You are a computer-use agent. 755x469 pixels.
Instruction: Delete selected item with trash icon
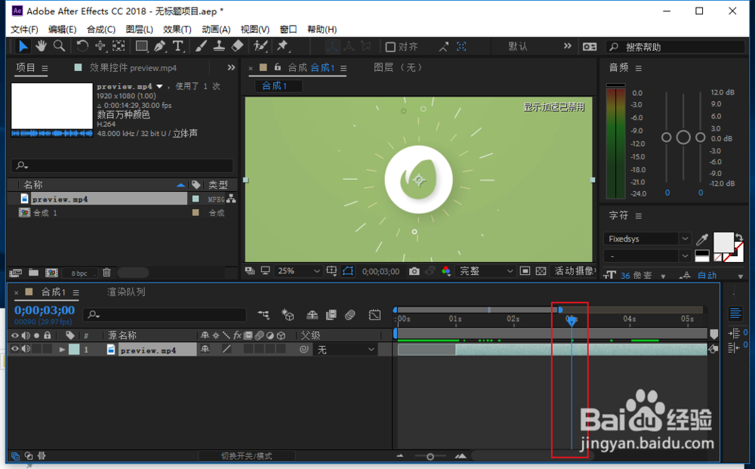click(107, 273)
